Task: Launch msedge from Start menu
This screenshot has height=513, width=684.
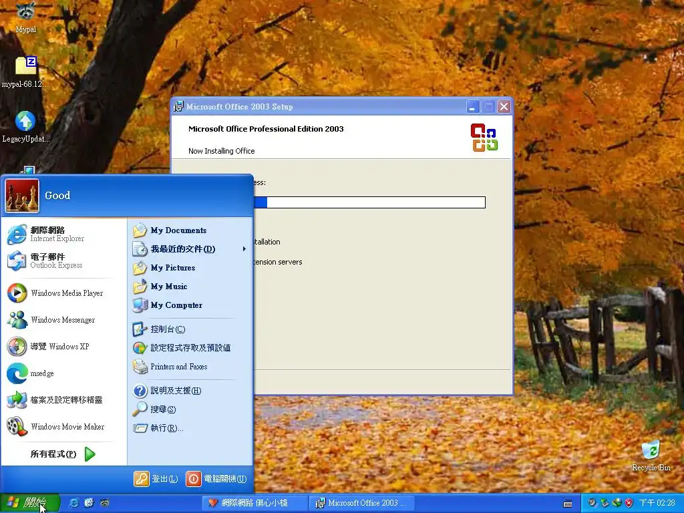Action: [x=65, y=373]
